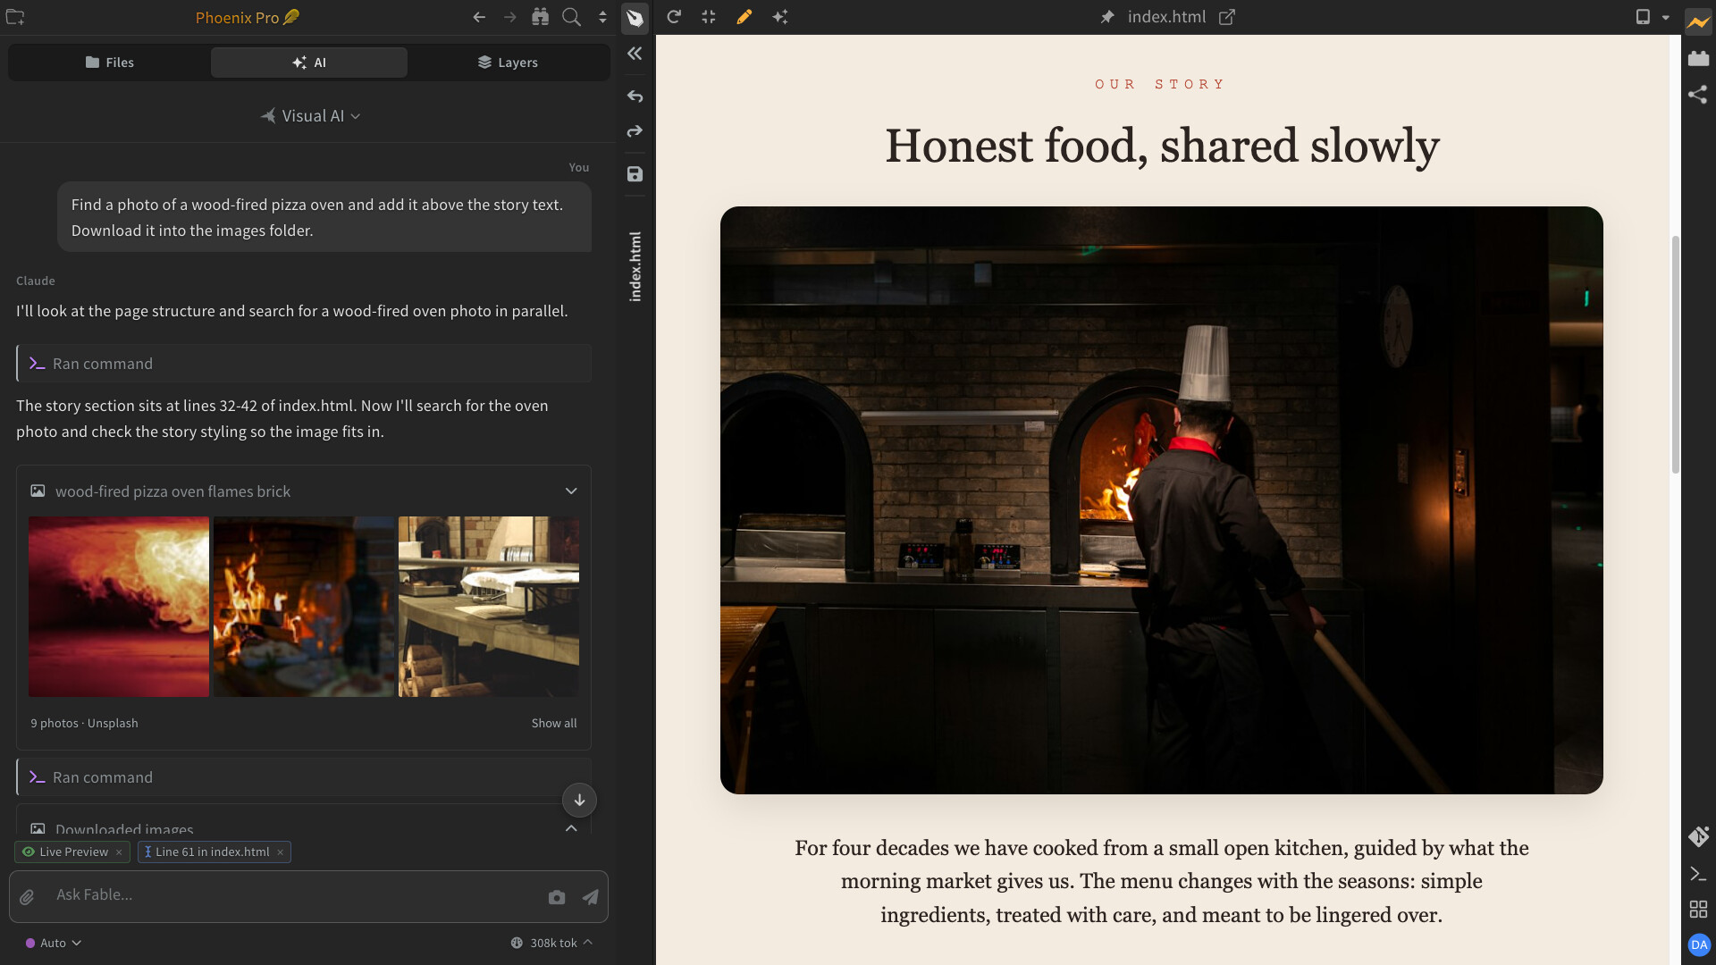Expand the first Ran command block
Viewport: 1716px width, 965px height.
[304, 364]
